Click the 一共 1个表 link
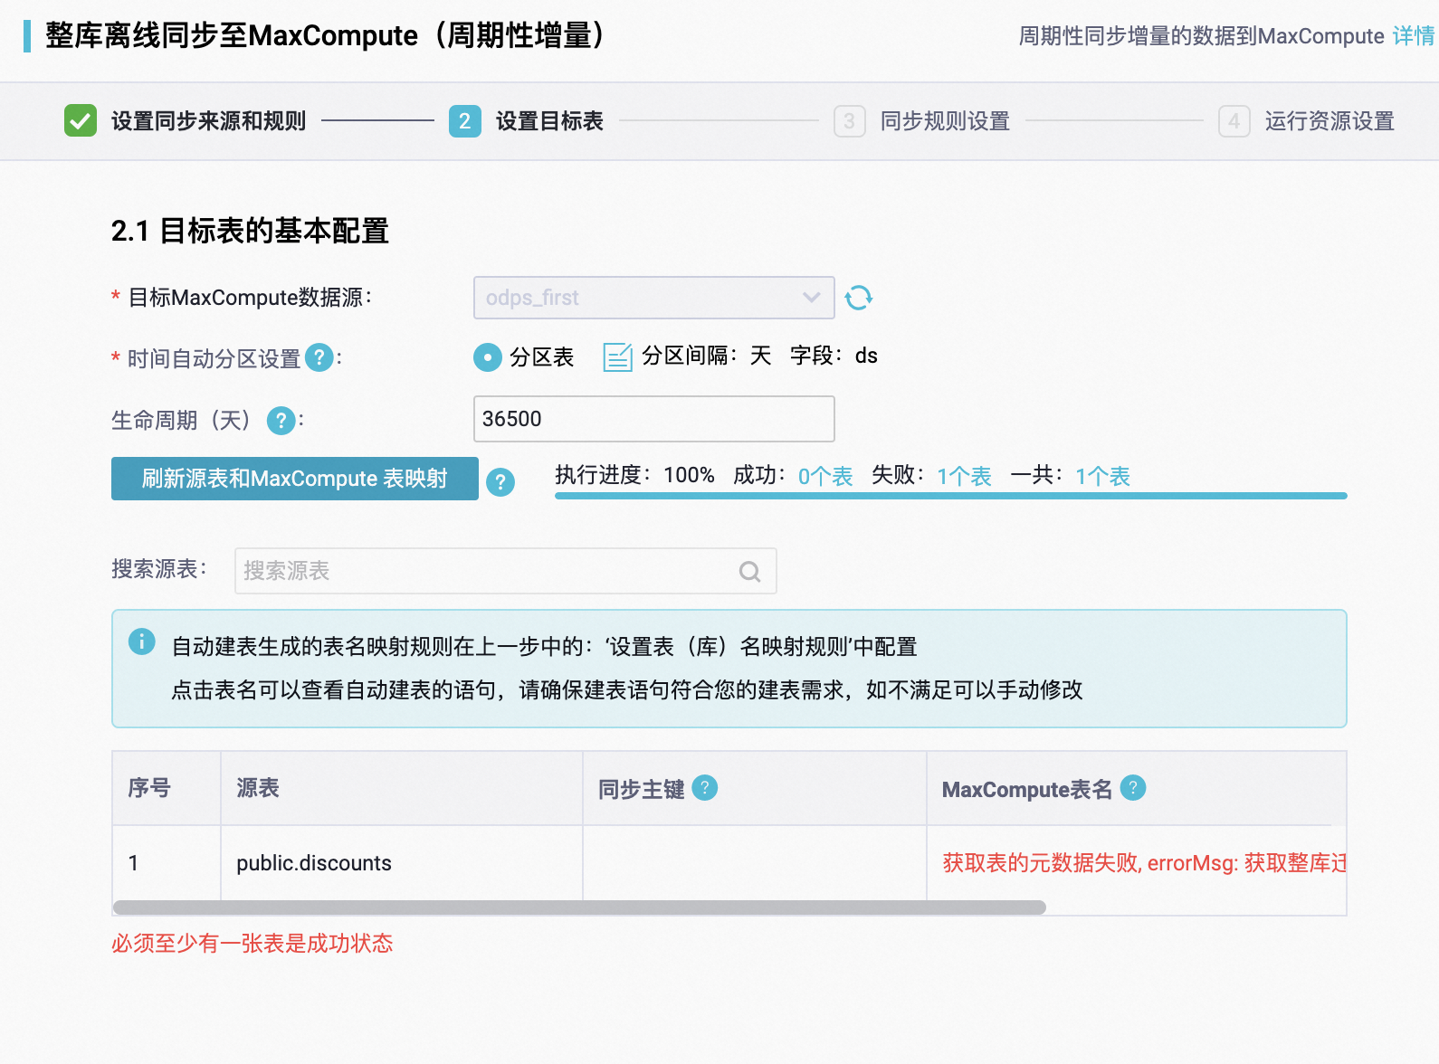 pos(1102,476)
